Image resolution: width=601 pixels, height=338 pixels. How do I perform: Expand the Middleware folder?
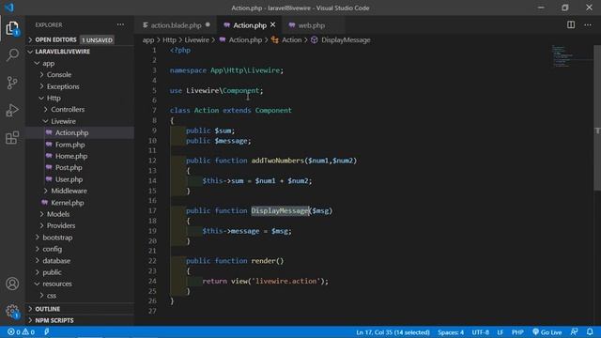click(x=69, y=191)
